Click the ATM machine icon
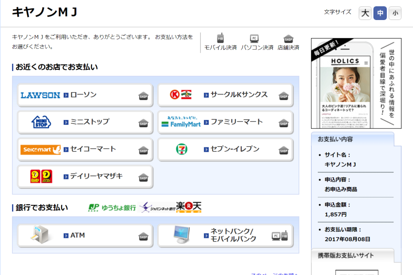Screen dimensions: 413x275 (40, 235)
